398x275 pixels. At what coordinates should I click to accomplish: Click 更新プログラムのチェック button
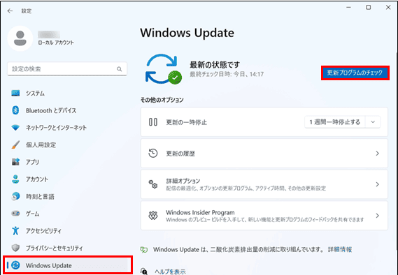click(355, 73)
